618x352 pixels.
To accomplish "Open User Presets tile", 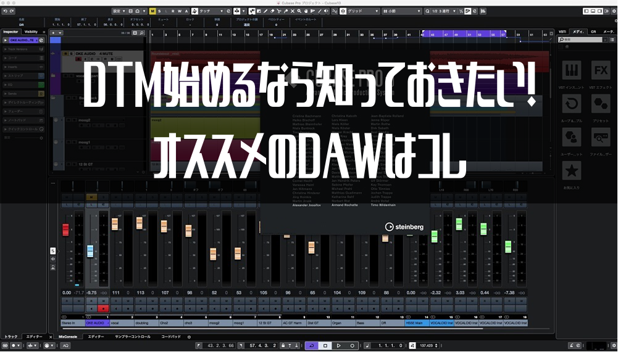I will (x=571, y=138).
